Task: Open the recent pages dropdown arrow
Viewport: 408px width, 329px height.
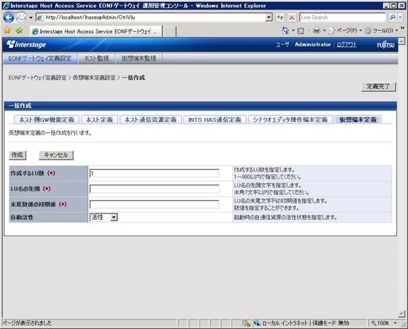Action: (31, 18)
